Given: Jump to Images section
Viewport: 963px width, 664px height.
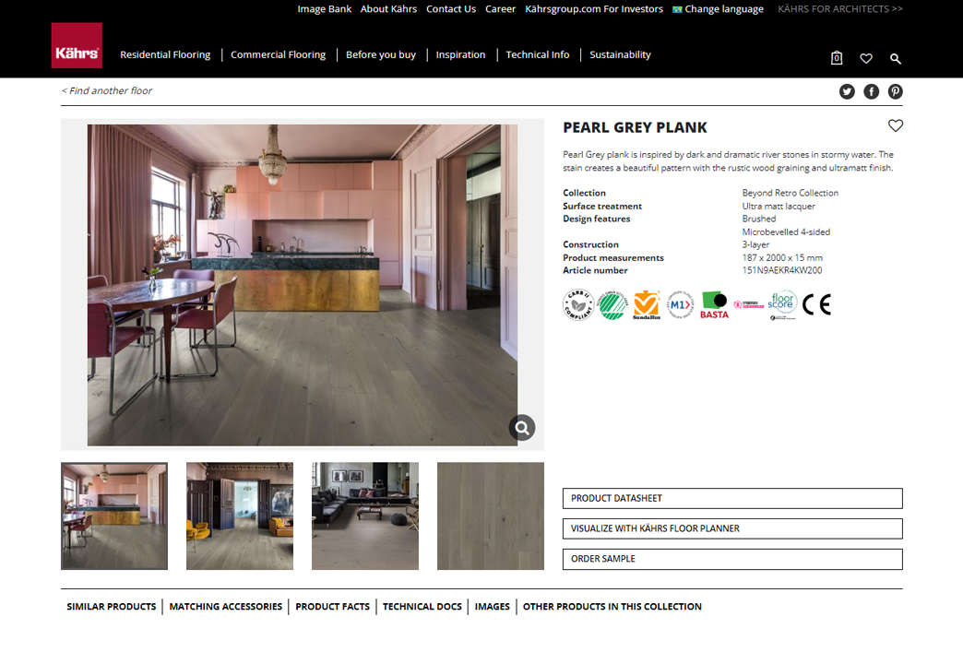Looking at the screenshot, I should point(492,607).
